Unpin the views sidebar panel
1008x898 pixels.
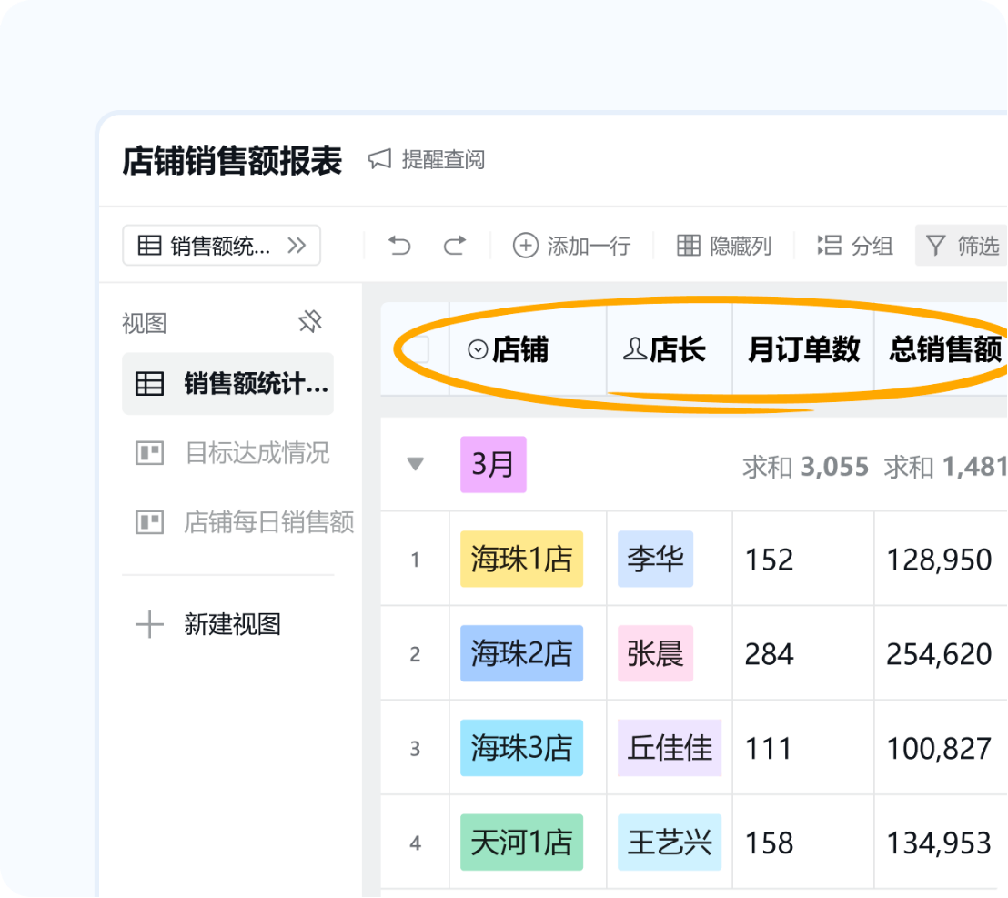pyautogui.click(x=310, y=322)
